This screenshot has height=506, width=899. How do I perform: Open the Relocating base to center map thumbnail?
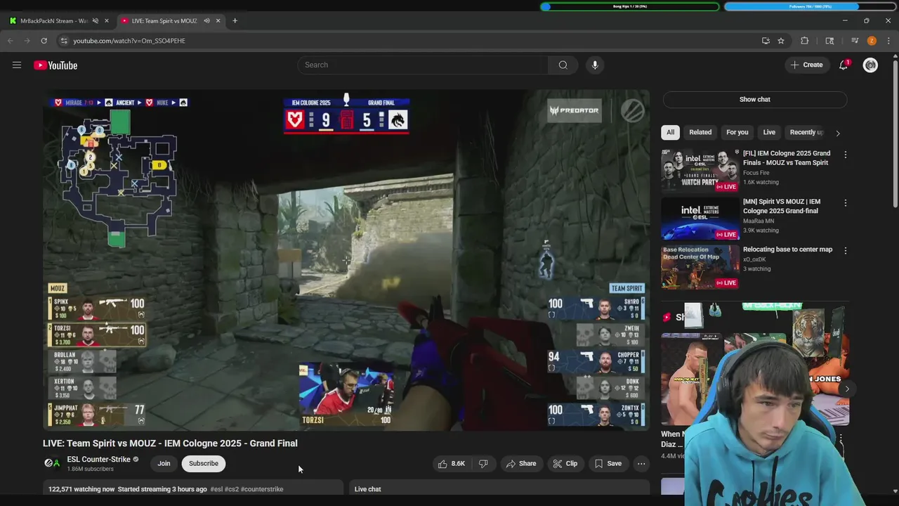[x=700, y=266]
